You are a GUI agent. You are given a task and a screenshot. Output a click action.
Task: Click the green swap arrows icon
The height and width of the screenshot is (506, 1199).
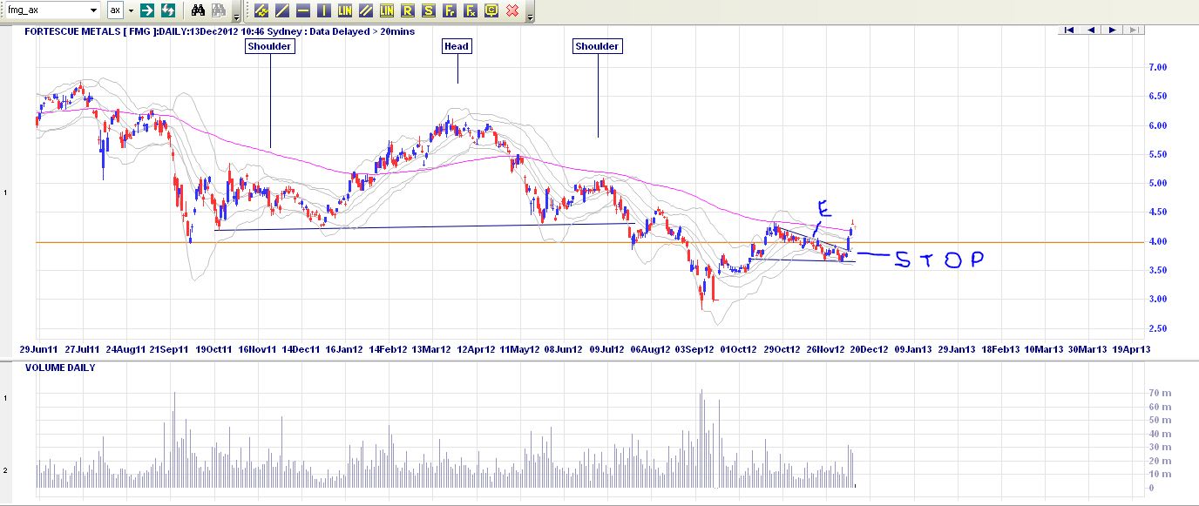pyautogui.click(x=167, y=10)
